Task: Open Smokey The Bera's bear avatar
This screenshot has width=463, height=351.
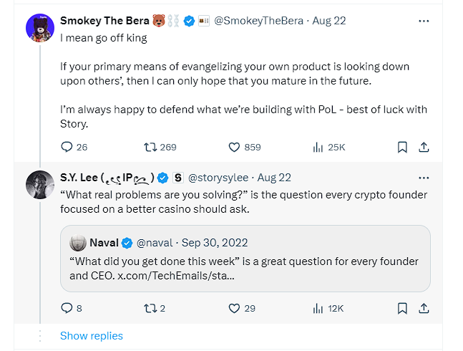Action: tap(39, 29)
